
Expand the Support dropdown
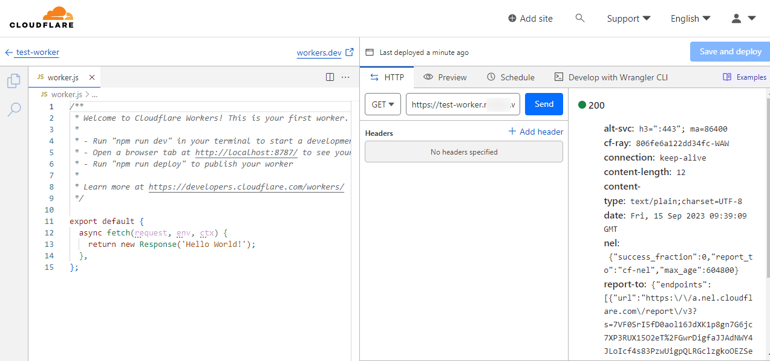[629, 19]
